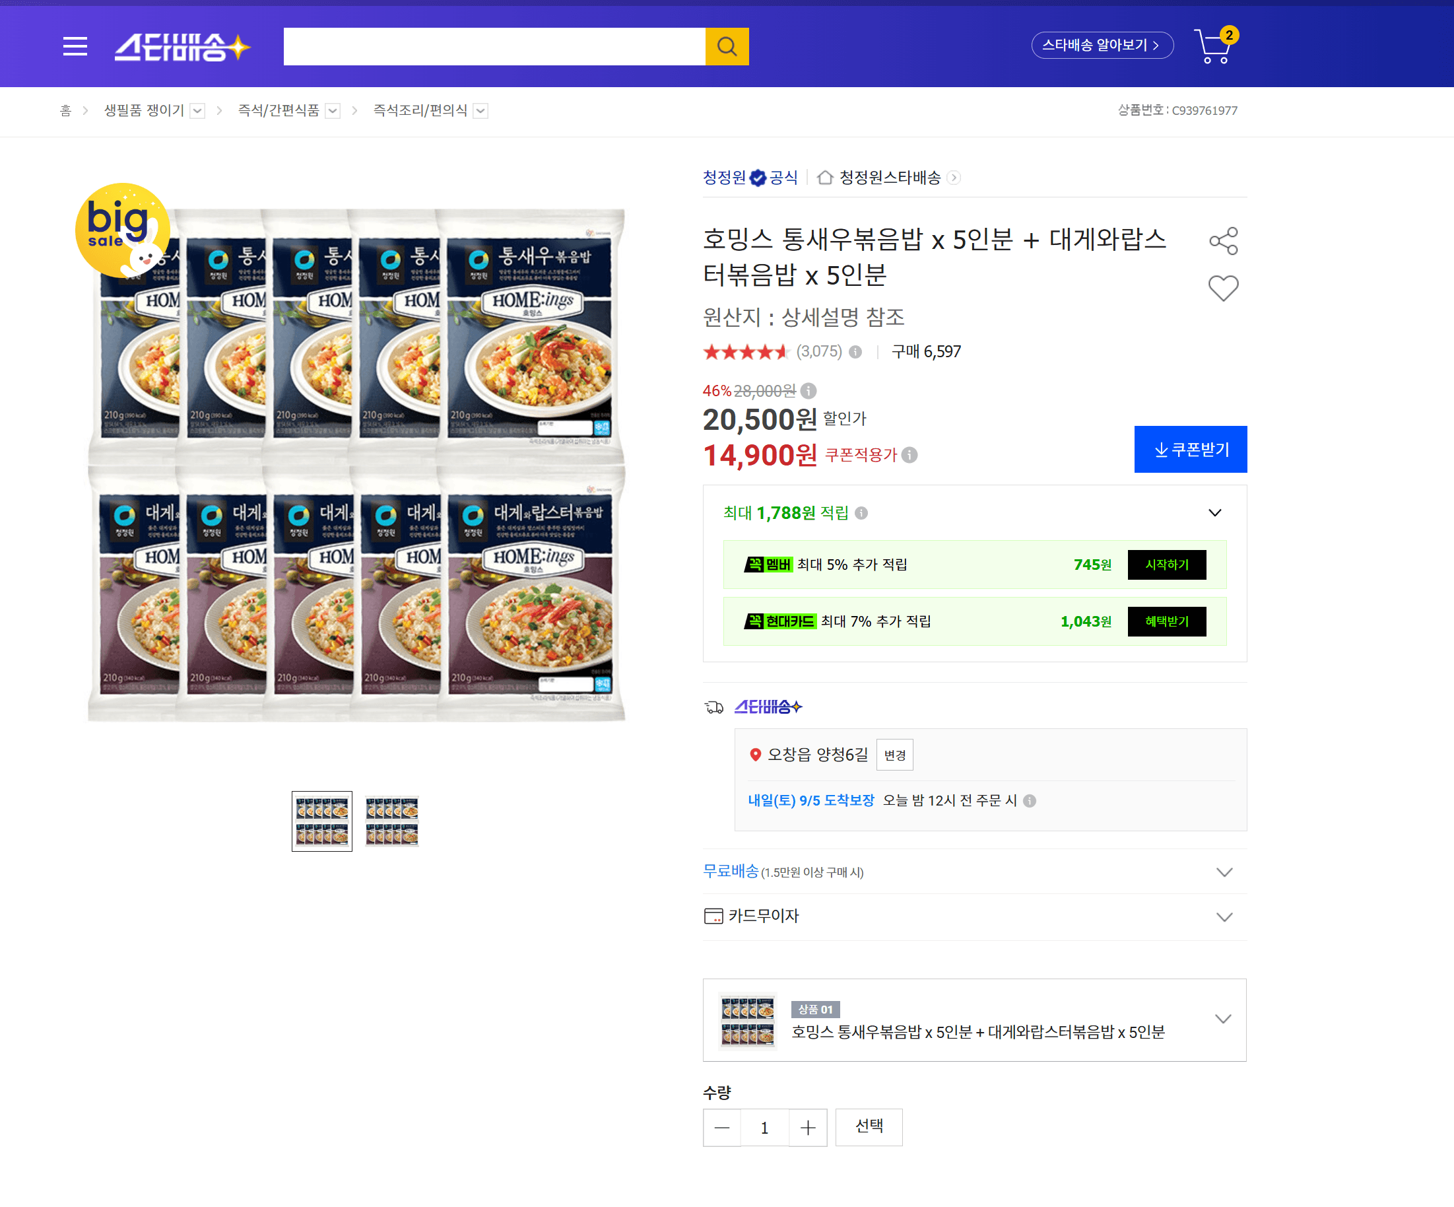Click the big sale badge
This screenshot has height=1207, width=1454.
click(x=123, y=230)
